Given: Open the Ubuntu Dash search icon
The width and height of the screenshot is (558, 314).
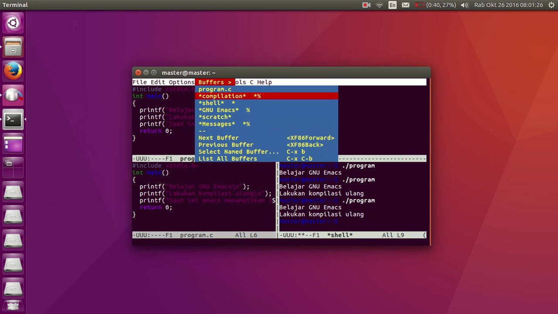Looking at the screenshot, I should (x=13, y=23).
